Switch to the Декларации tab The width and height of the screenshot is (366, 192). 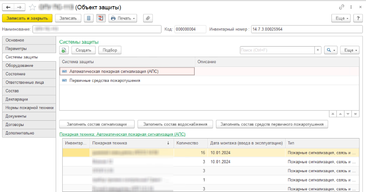(29, 99)
